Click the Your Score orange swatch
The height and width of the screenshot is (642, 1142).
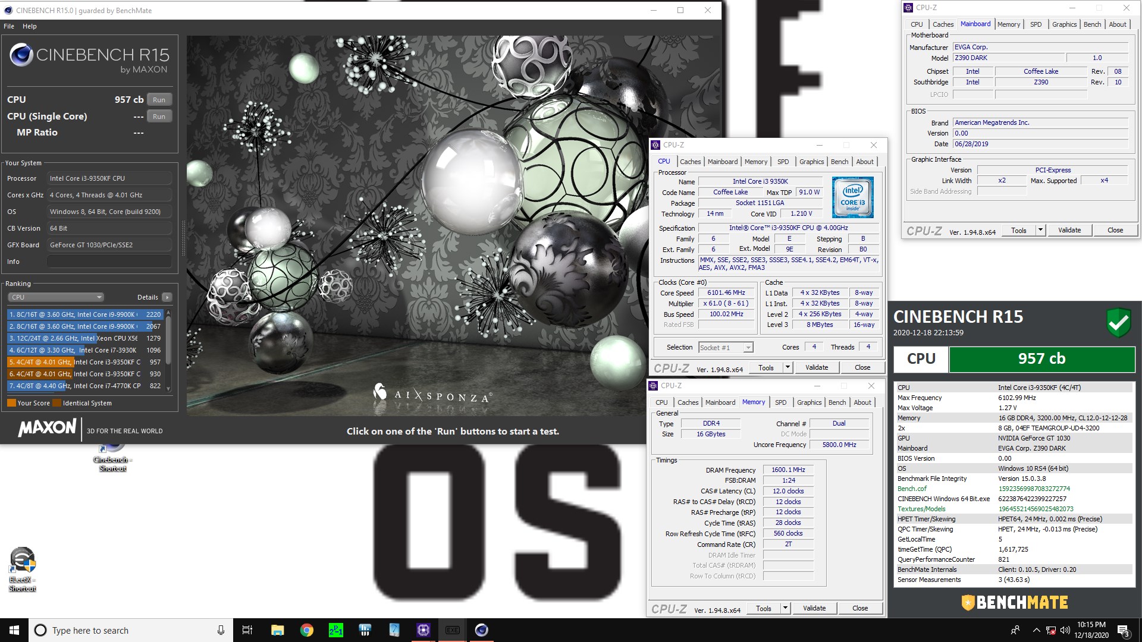coord(11,403)
